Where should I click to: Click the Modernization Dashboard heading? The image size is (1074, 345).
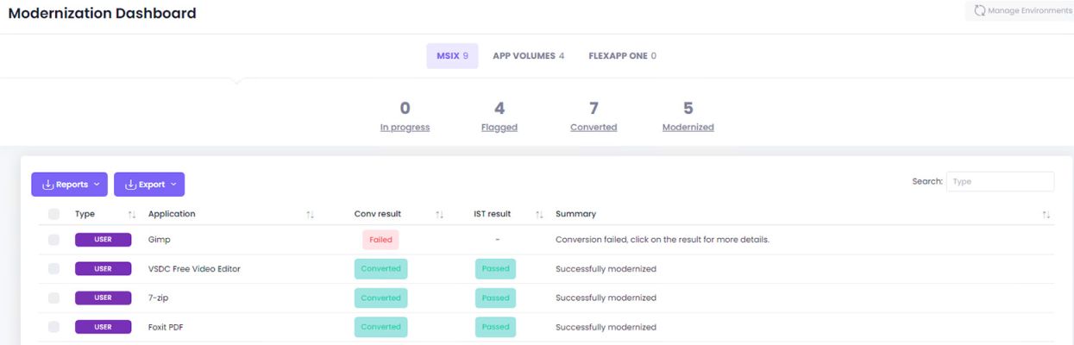point(102,14)
